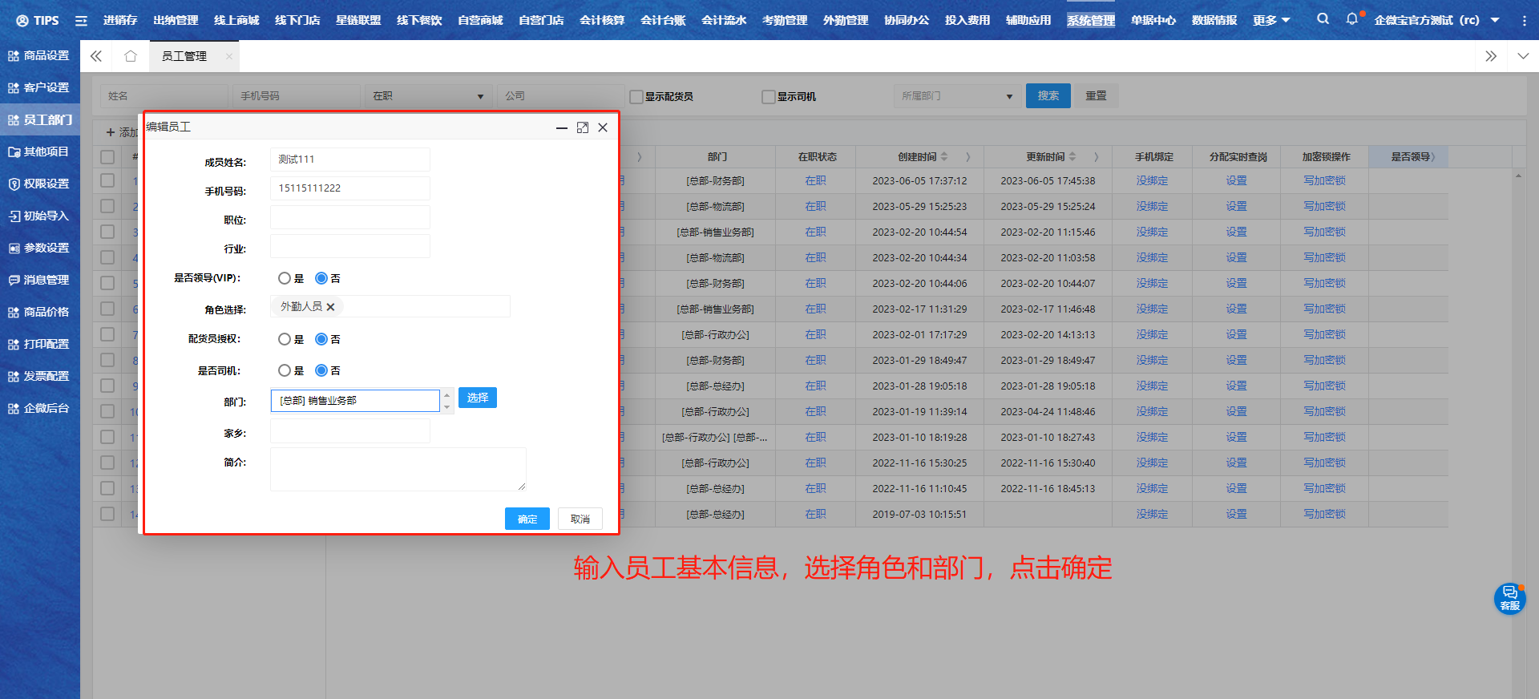Select 是 for 配货员授权

[x=285, y=339]
